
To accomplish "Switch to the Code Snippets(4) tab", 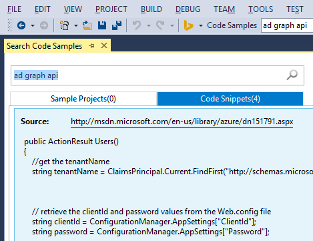I will coord(230,99).
